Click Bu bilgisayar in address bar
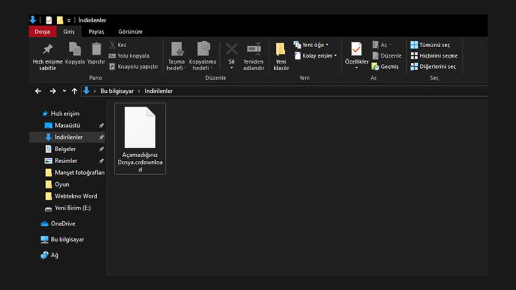This screenshot has height=290, width=516. (x=117, y=91)
